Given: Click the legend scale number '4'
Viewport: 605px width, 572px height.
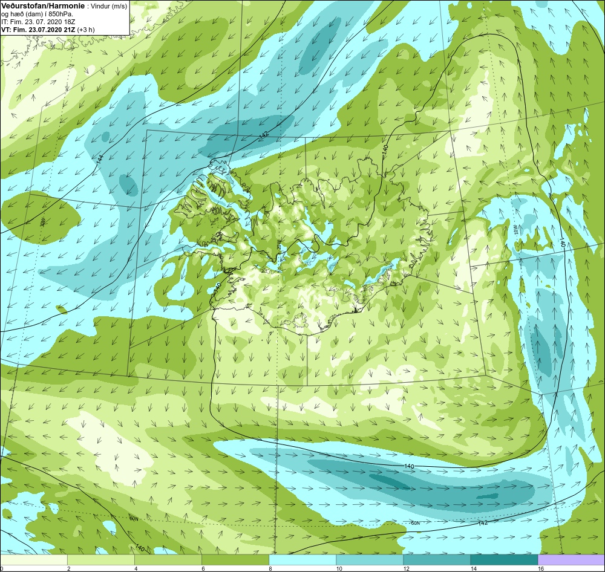Looking at the screenshot, I should coord(136,568).
